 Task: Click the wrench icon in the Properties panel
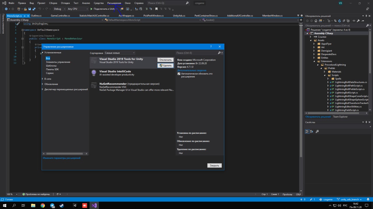[317, 131]
